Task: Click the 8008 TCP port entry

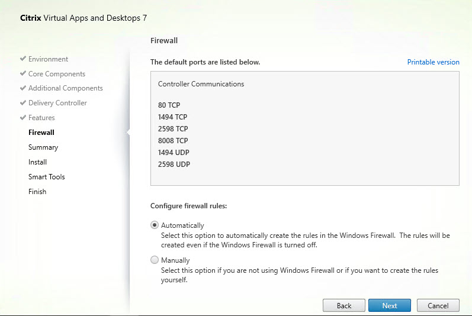Action: tap(172, 140)
